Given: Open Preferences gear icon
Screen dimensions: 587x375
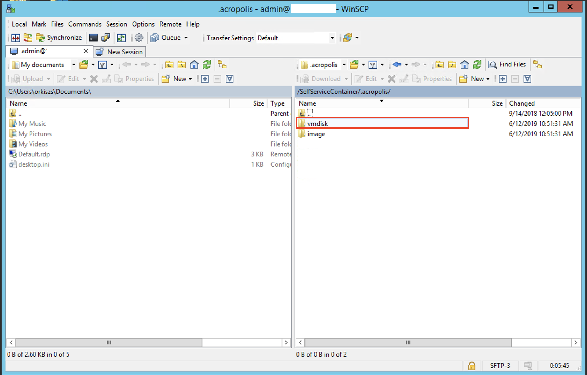Looking at the screenshot, I should 139,38.
